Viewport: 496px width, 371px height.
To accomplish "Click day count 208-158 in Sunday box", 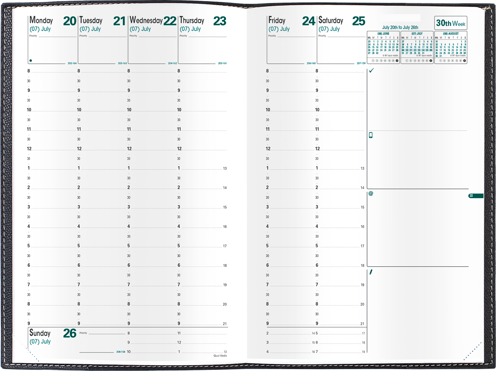I will (121, 352).
